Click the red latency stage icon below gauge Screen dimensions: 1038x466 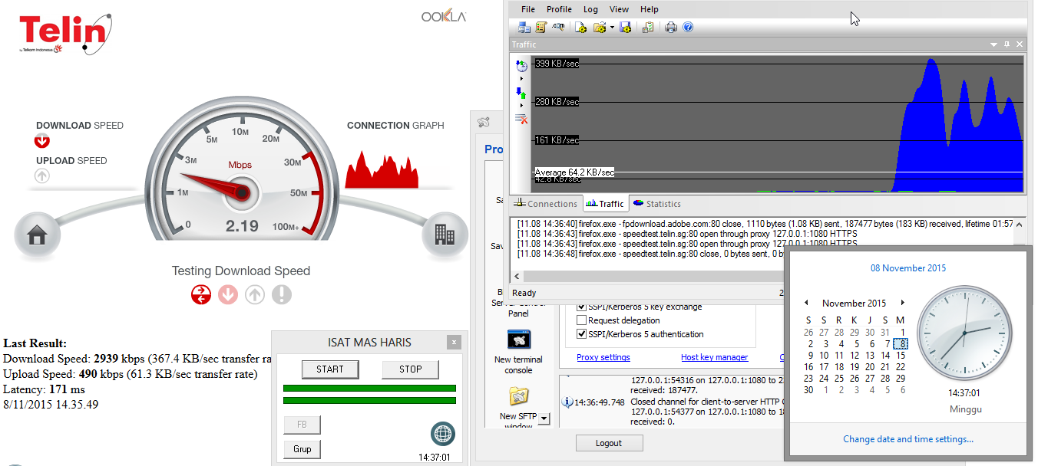pyautogui.click(x=201, y=294)
